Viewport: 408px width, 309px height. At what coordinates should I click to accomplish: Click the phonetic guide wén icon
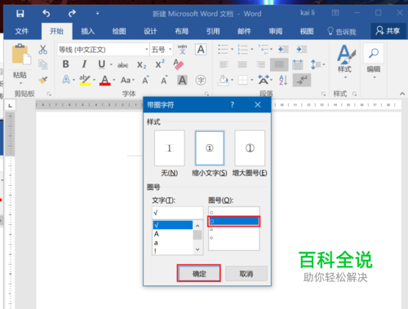182,50
